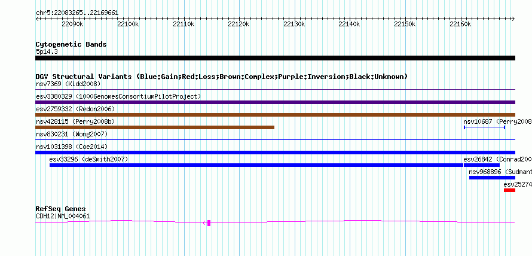Select the magenta CDH12 exon block
The height and width of the screenshot is (256, 532).
[x=209, y=223]
